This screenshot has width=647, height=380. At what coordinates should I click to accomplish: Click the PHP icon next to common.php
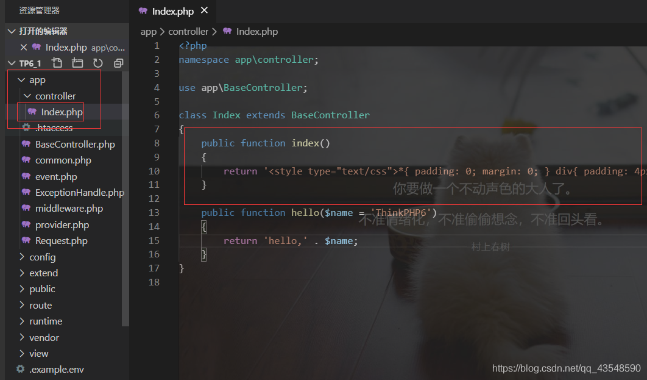pos(26,160)
